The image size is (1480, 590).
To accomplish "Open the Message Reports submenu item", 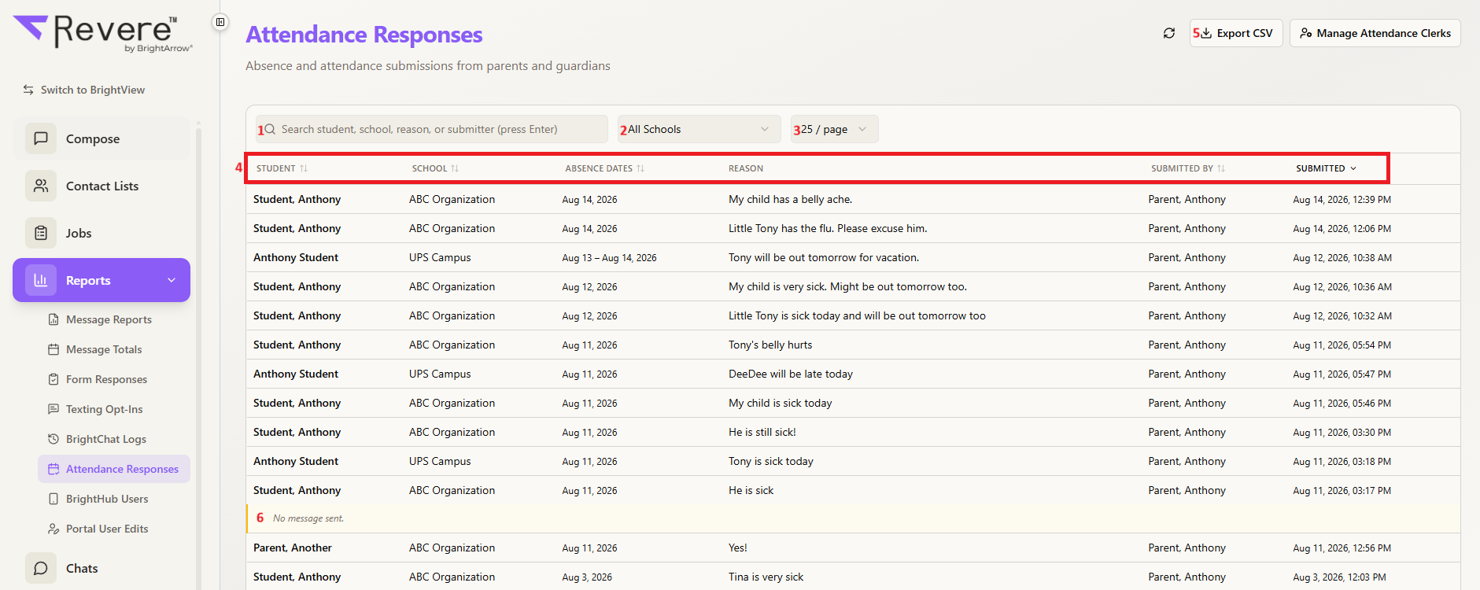I will point(114,319).
